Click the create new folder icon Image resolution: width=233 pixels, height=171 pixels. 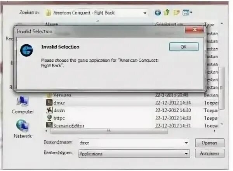click(176, 13)
